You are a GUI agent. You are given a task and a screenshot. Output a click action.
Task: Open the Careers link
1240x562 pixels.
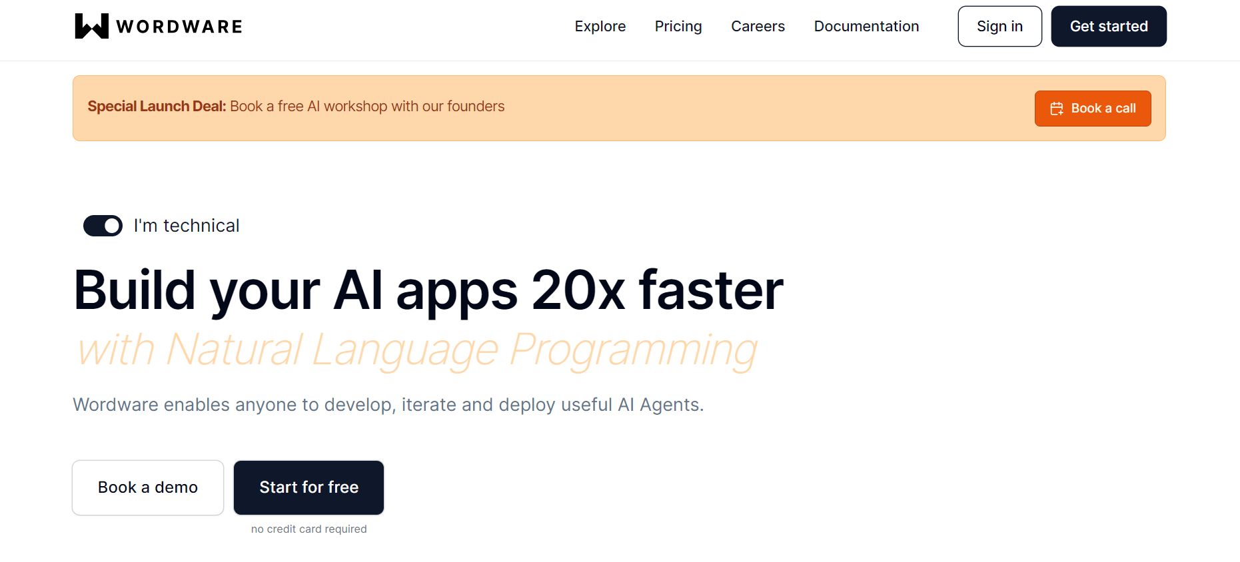coord(758,26)
